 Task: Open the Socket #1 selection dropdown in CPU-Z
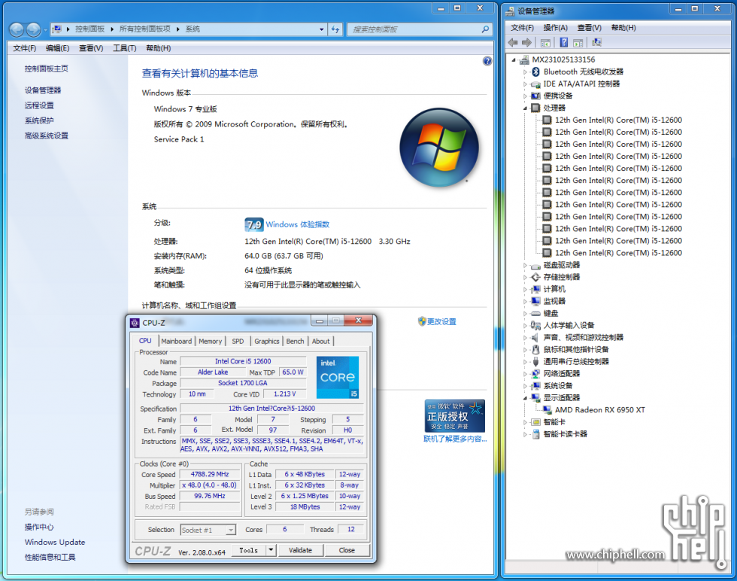[x=230, y=530]
